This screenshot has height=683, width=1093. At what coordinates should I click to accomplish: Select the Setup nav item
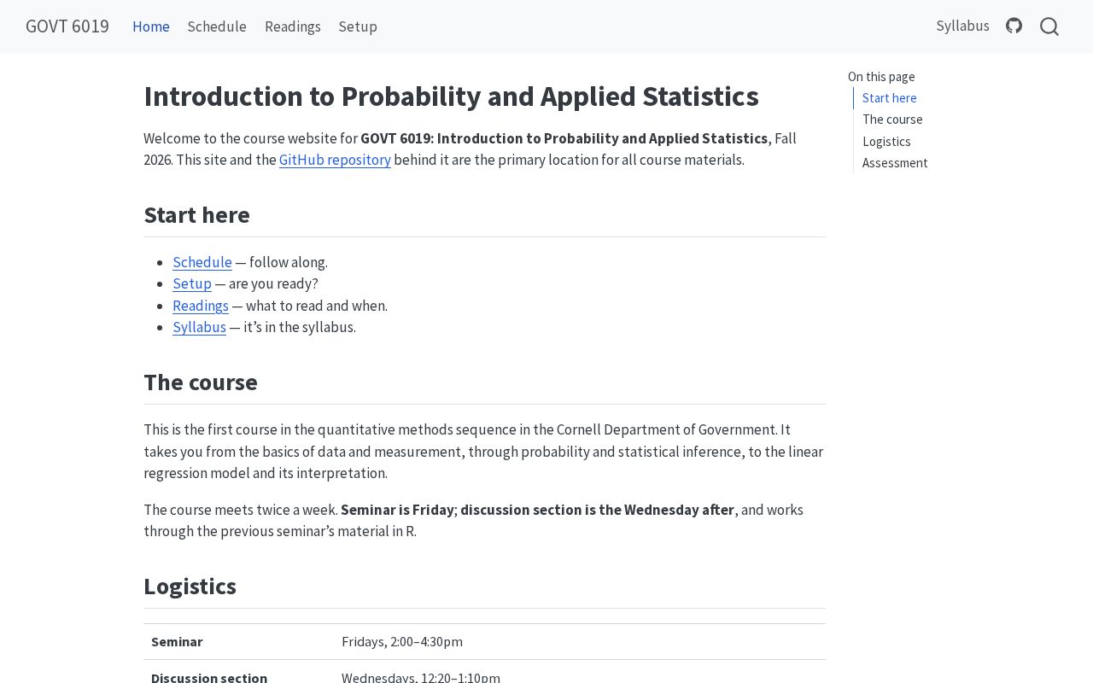click(x=358, y=26)
